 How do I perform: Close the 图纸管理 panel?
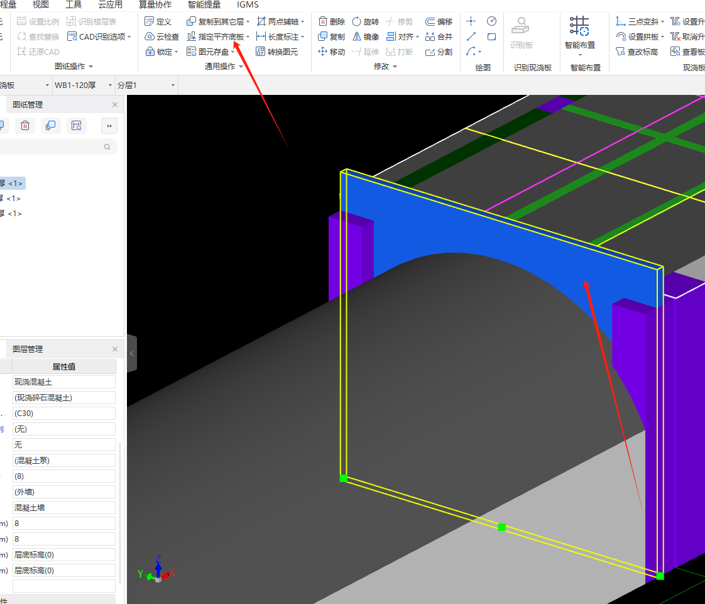click(115, 105)
